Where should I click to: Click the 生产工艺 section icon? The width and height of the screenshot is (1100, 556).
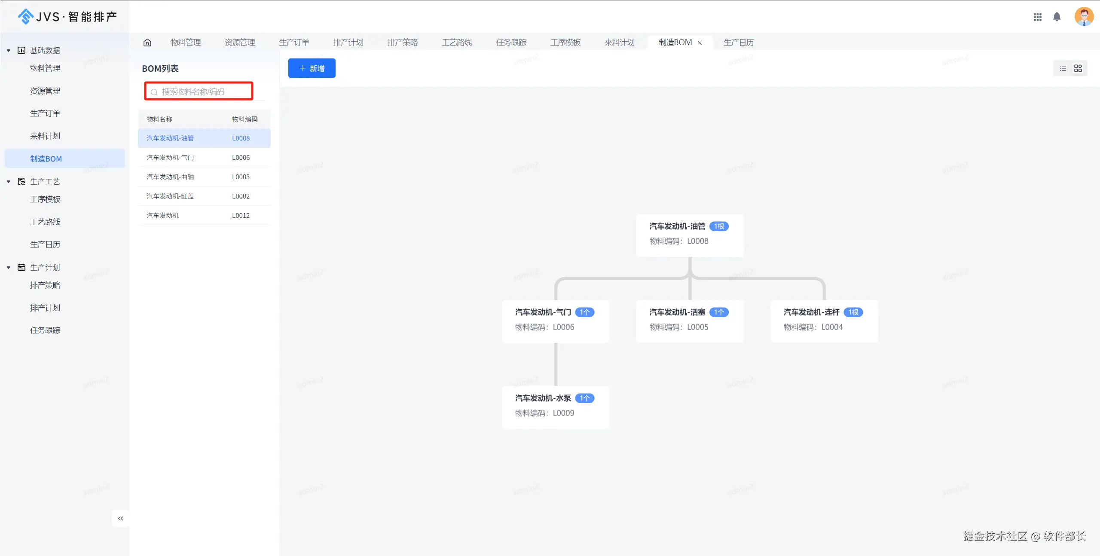21,181
